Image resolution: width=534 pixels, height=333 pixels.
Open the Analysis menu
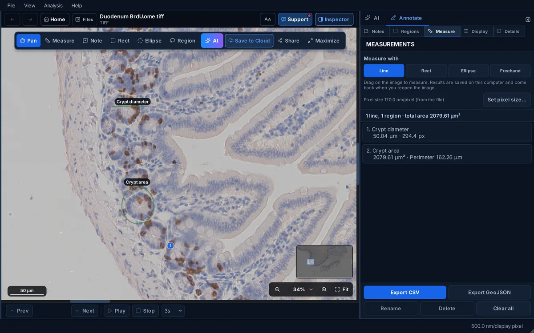[x=53, y=5]
